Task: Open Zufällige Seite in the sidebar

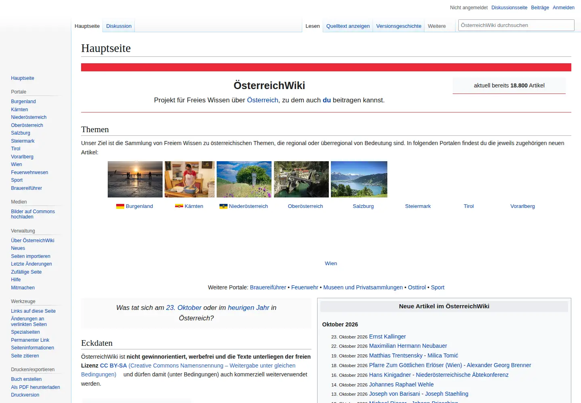Action: [x=26, y=272]
